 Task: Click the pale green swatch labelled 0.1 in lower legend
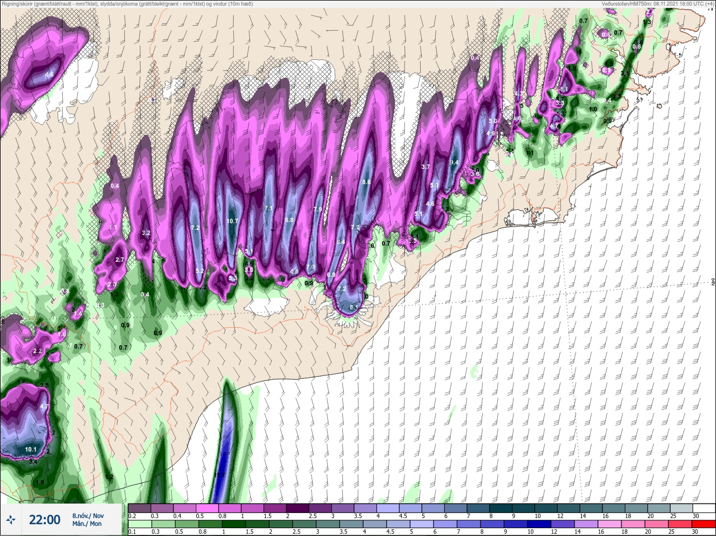[140, 524]
